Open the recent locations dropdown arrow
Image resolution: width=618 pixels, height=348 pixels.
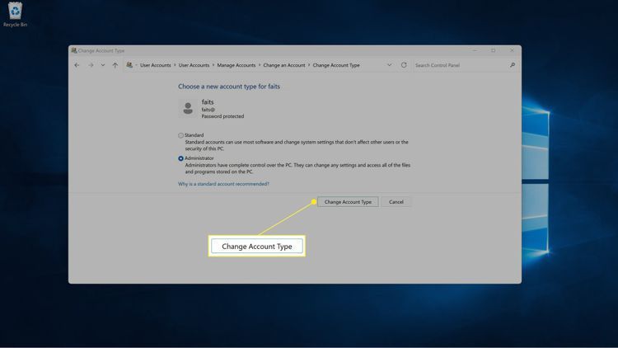click(x=102, y=65)
